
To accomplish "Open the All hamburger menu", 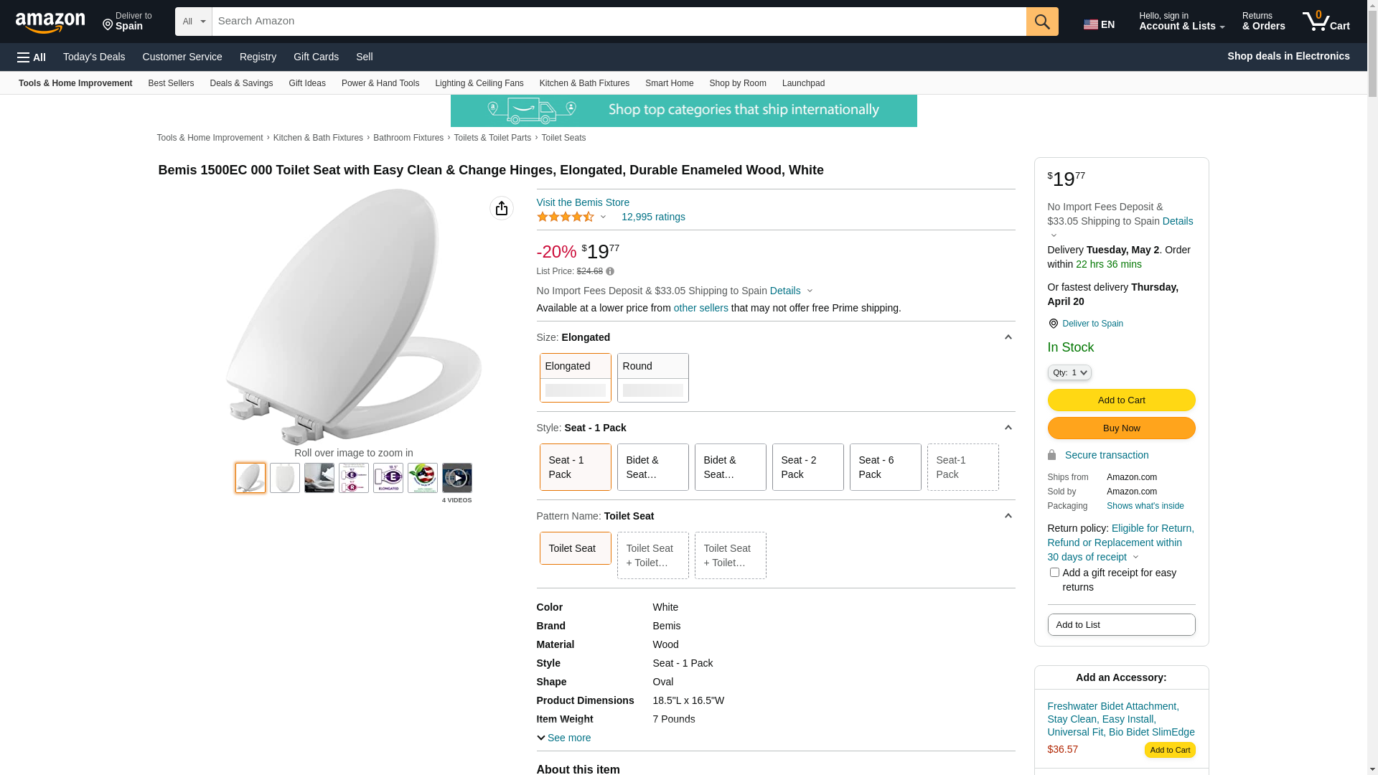I will [32, 57].
